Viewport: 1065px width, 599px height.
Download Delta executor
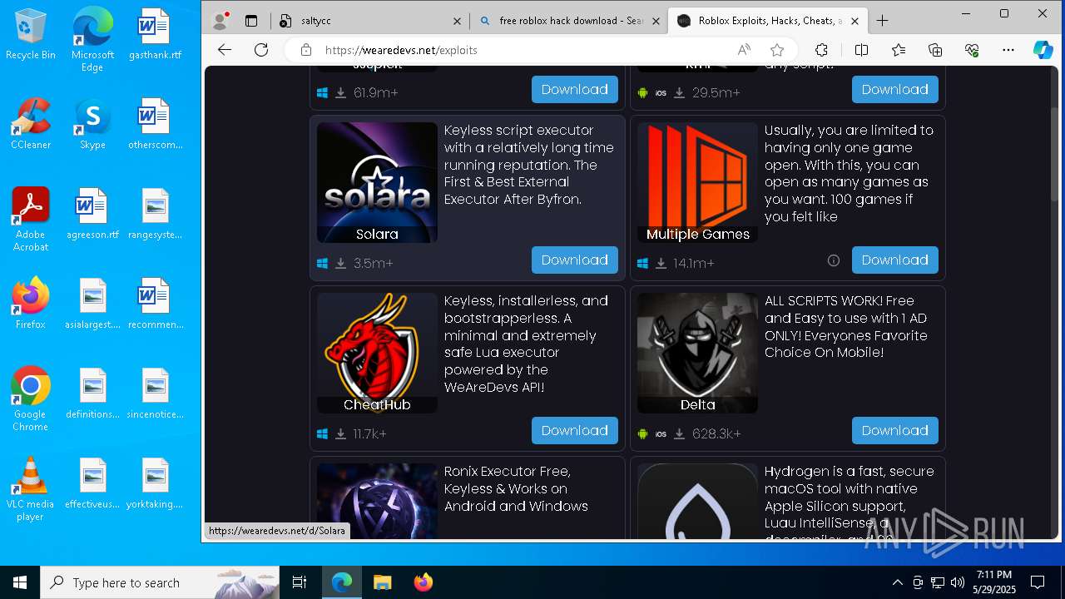pyautogui.click(x=895, y=430)
